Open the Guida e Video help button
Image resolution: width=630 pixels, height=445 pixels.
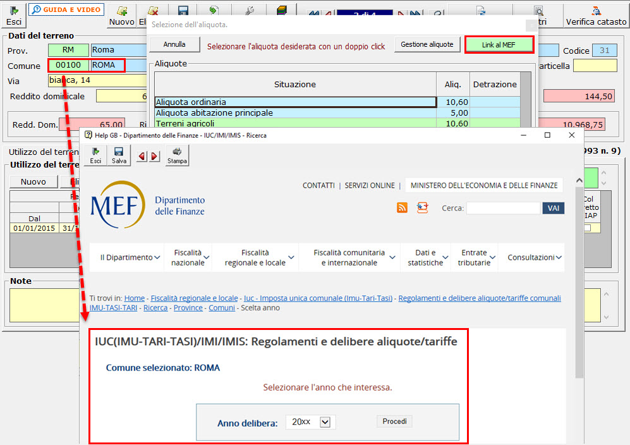click(67, 9)
